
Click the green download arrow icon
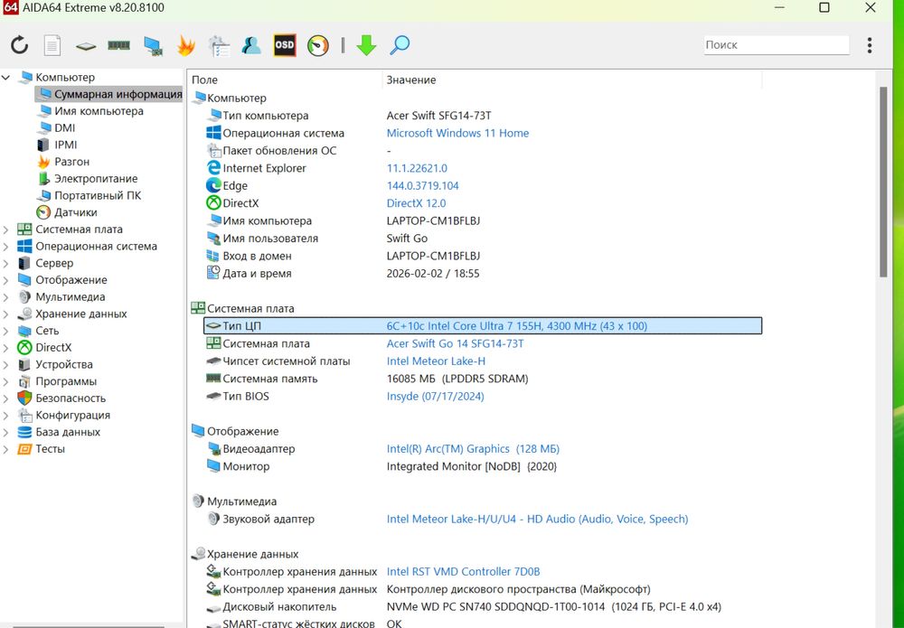tap(366, 45)
